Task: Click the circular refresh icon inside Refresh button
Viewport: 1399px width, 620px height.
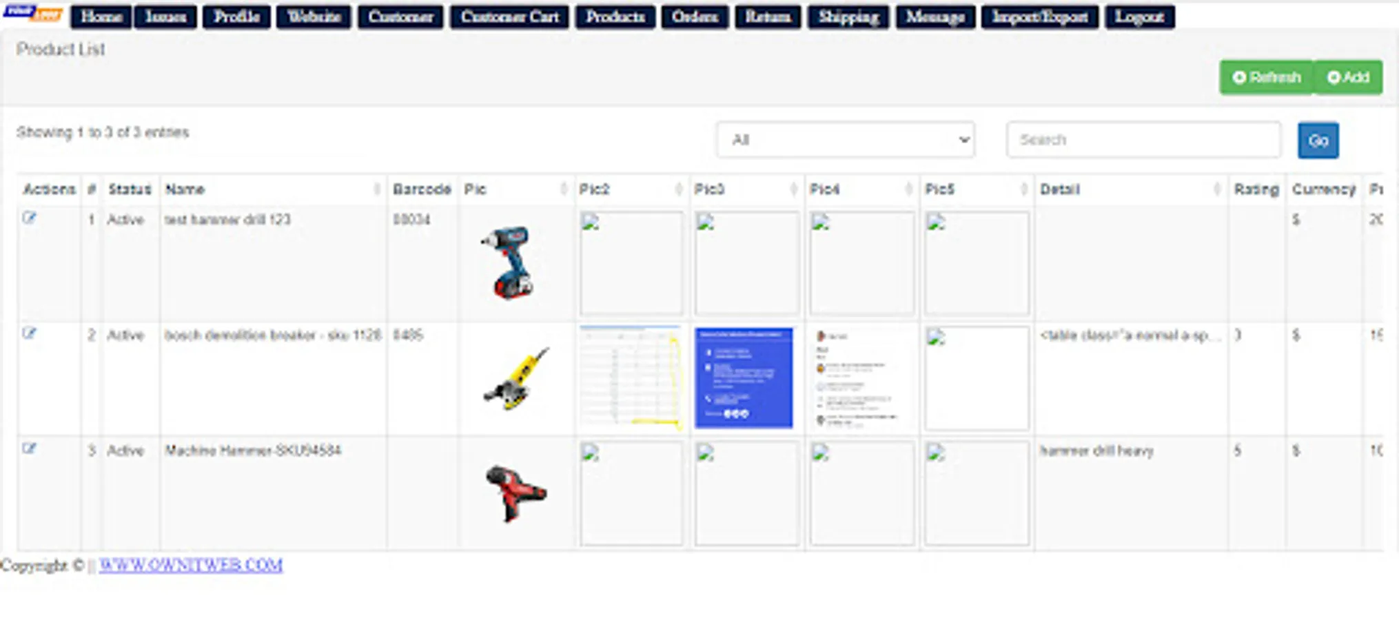Action: pos(1238,77)
